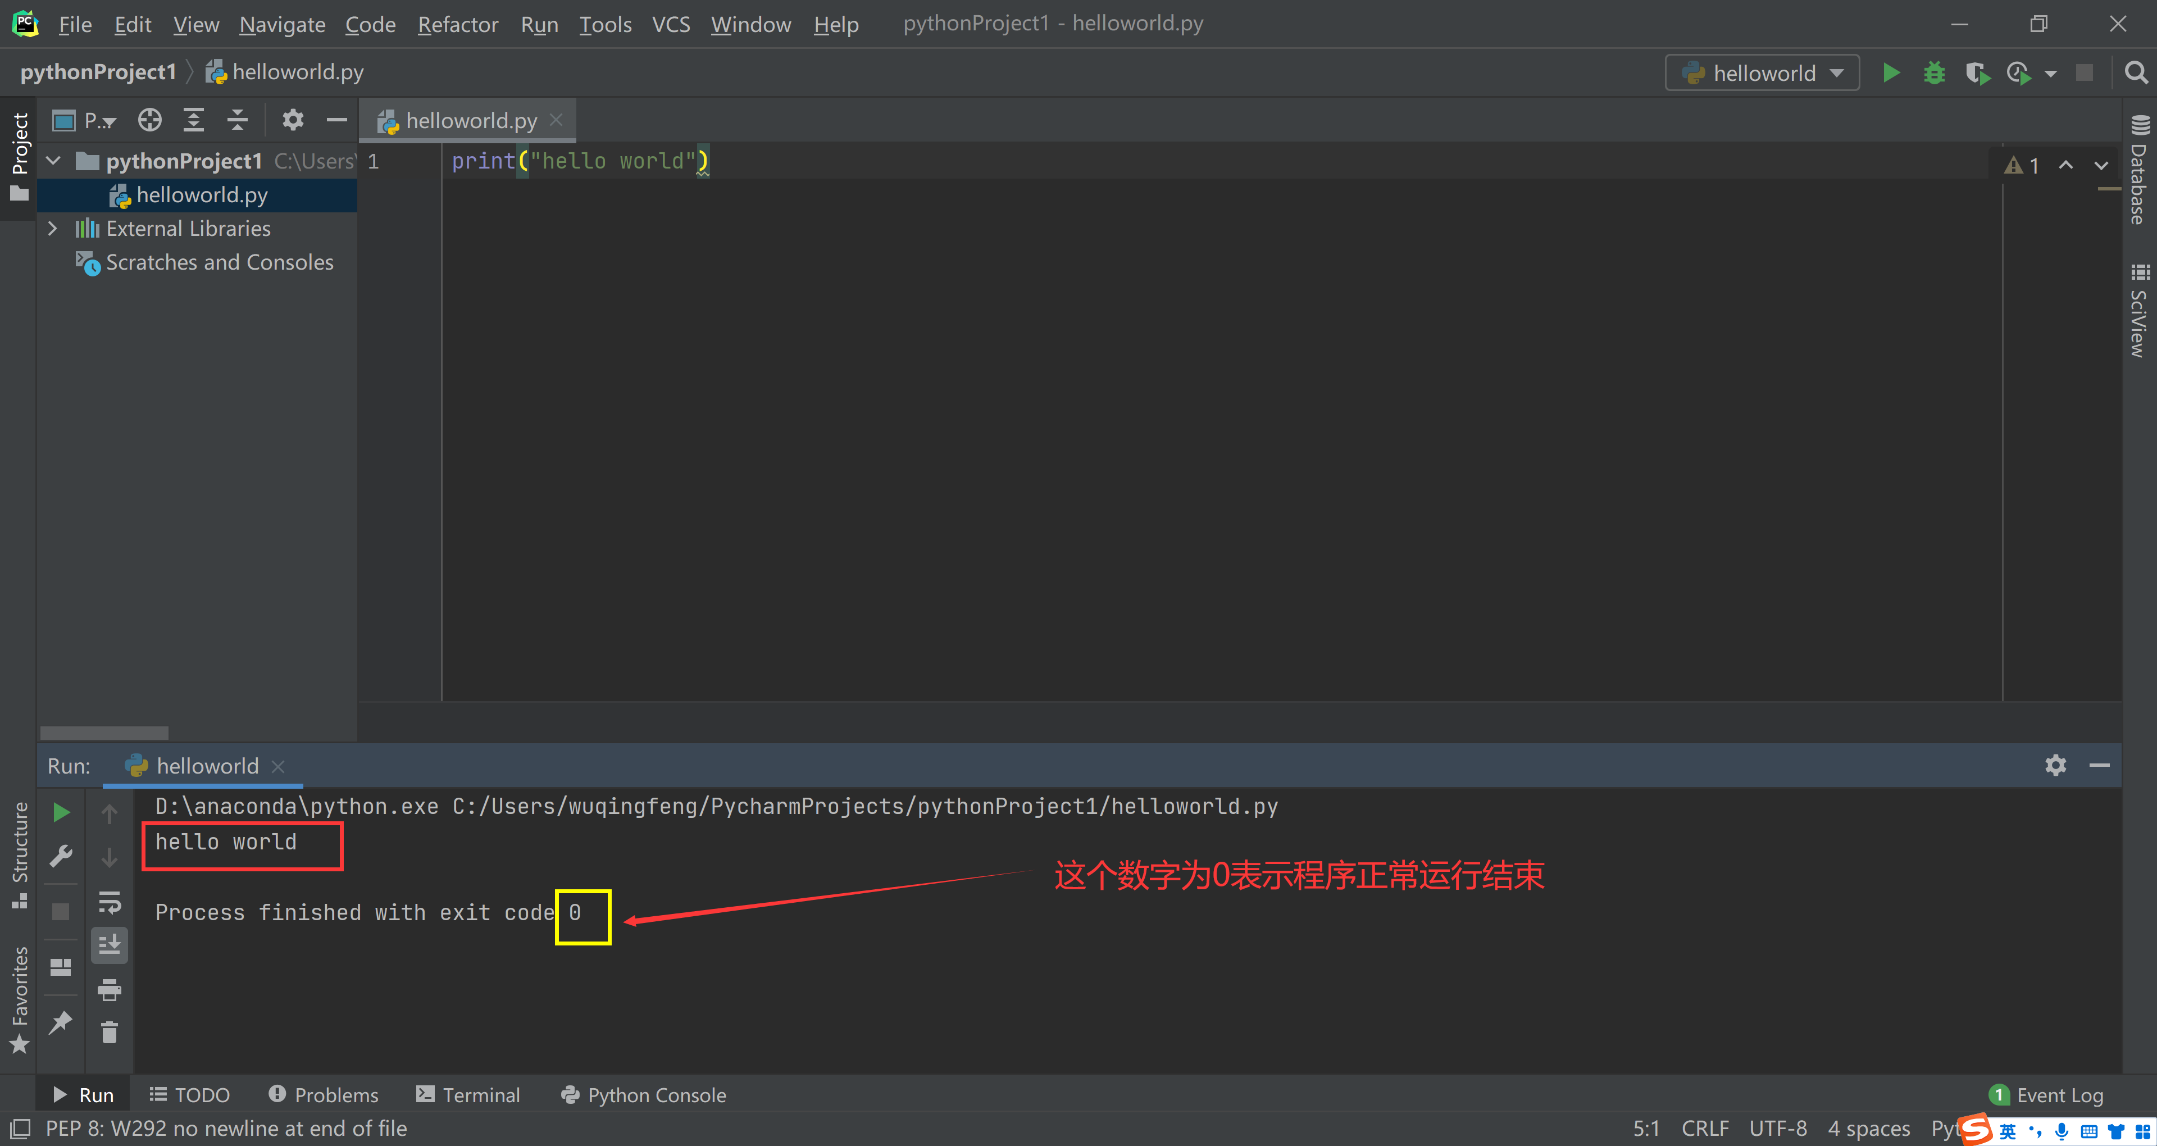Open the profile options dropdown arrow

[2050, 74]
